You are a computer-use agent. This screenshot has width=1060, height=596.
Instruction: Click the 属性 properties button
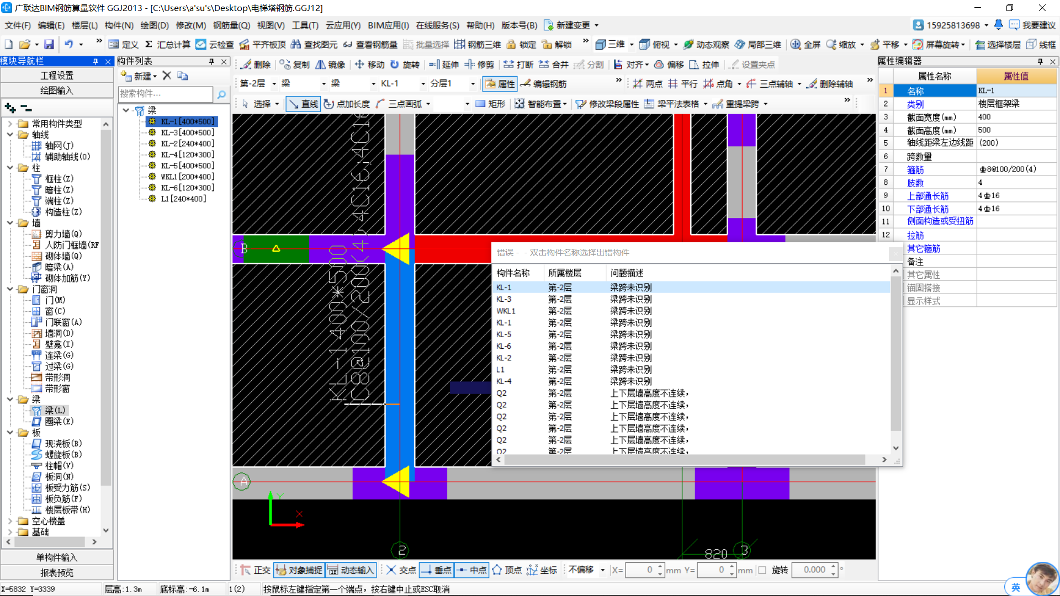click(500, 84)
